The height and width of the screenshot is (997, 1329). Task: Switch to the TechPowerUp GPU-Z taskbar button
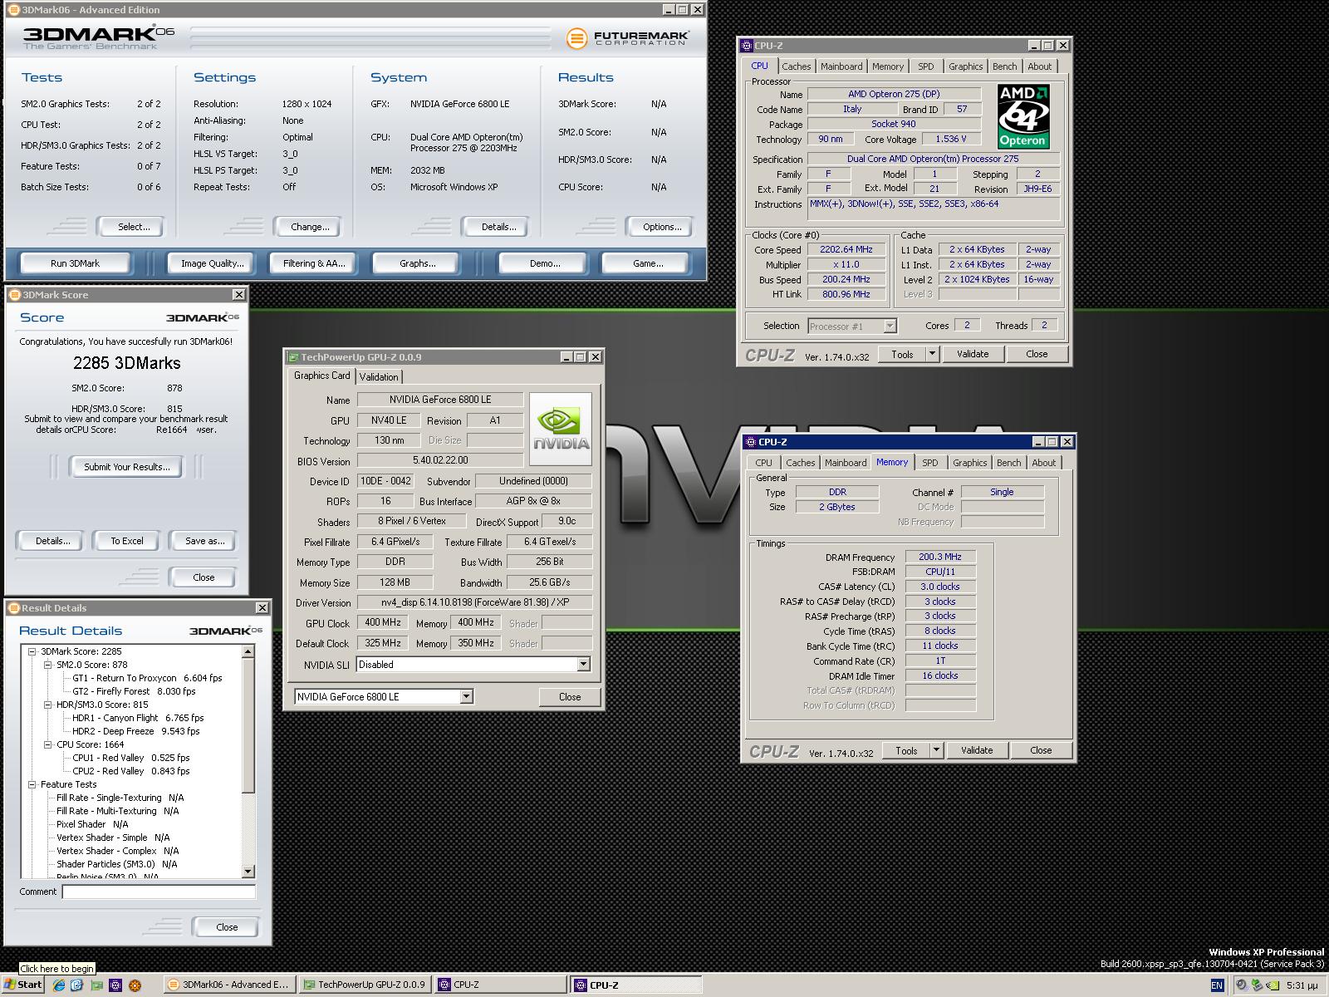click(x=364, y=985)
